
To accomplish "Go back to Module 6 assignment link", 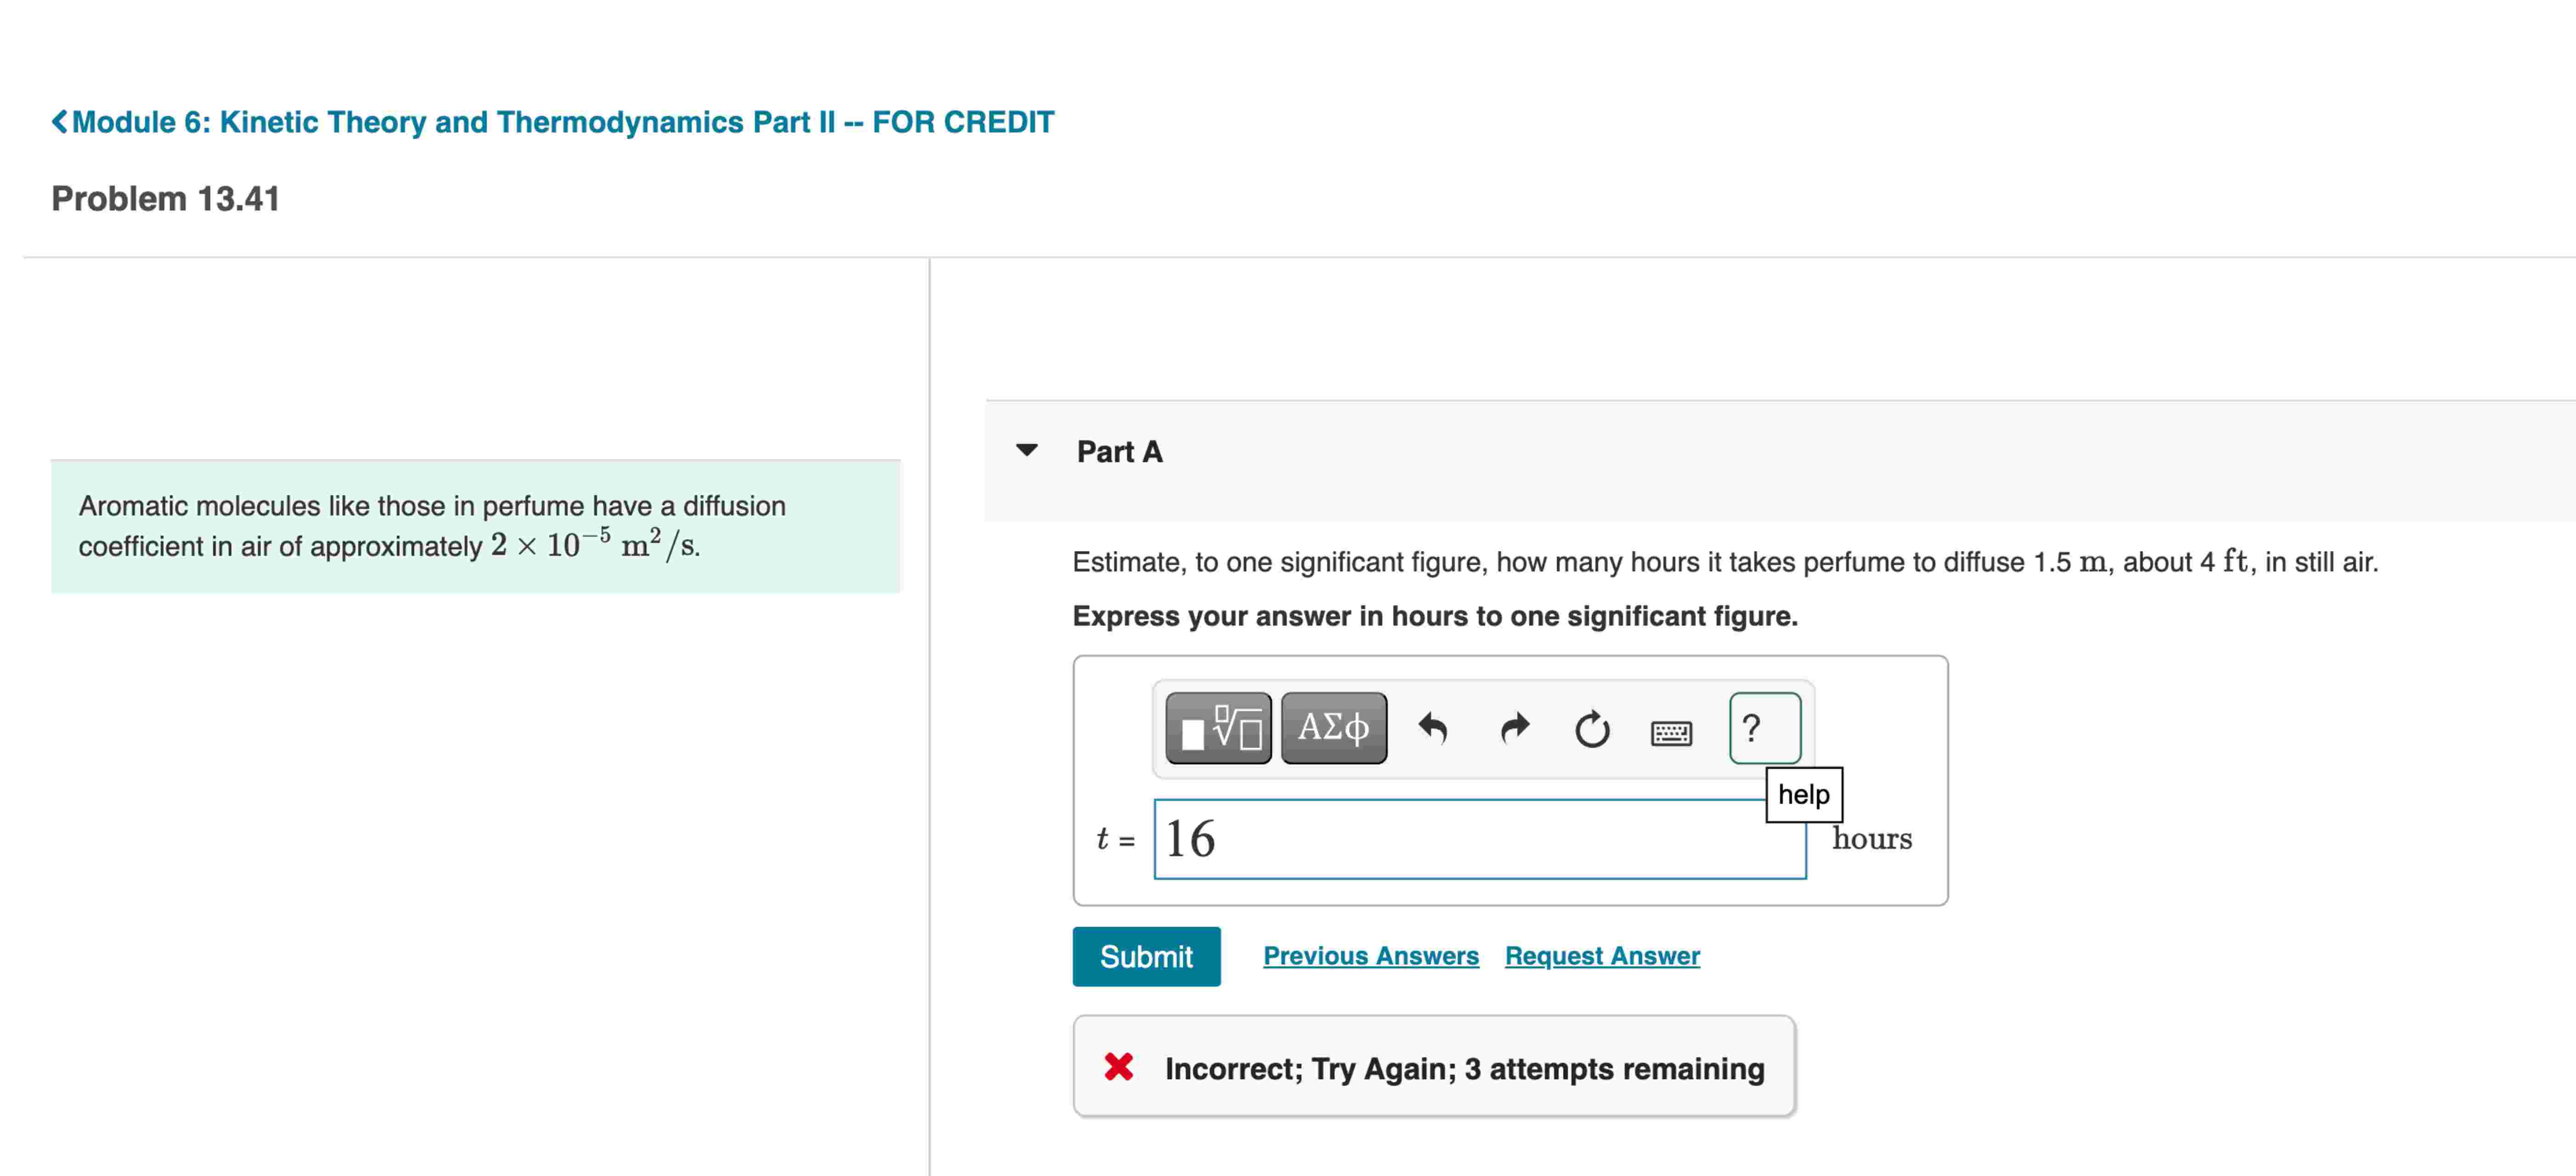I will (x=562, y=122).
